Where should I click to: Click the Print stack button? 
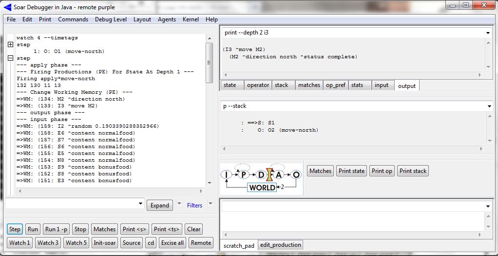coord(413,171)
